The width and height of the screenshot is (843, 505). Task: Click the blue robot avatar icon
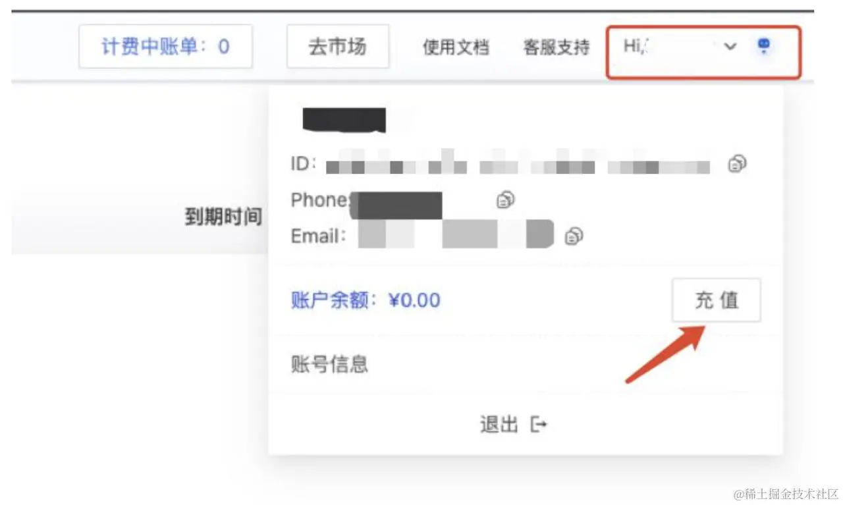[764, 45]
